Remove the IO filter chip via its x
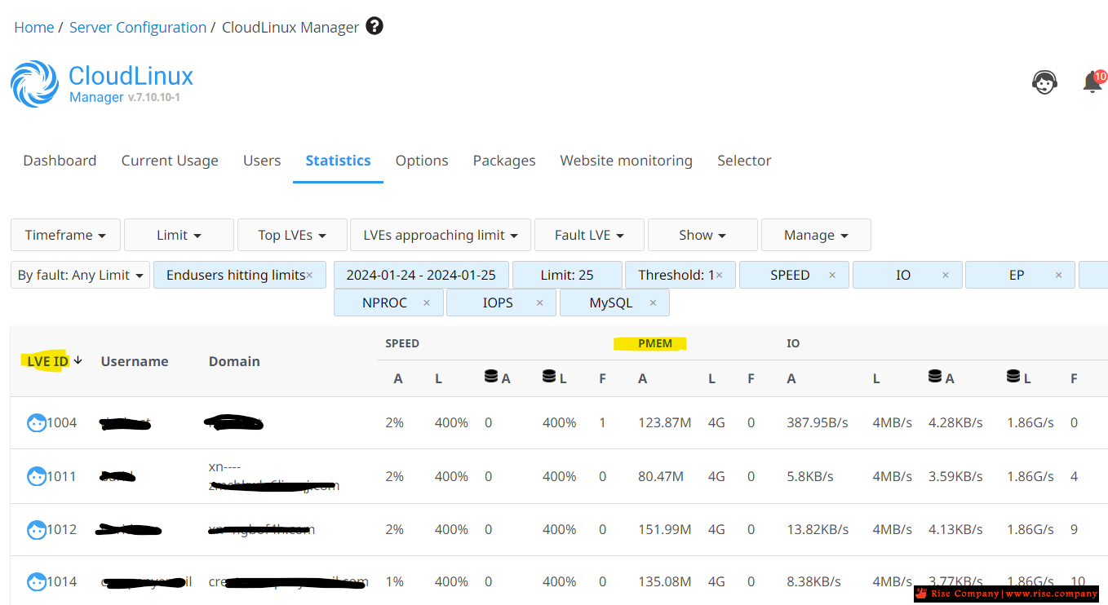The height and width of the screenshot is (605, 1108). (x=946, y=276)
